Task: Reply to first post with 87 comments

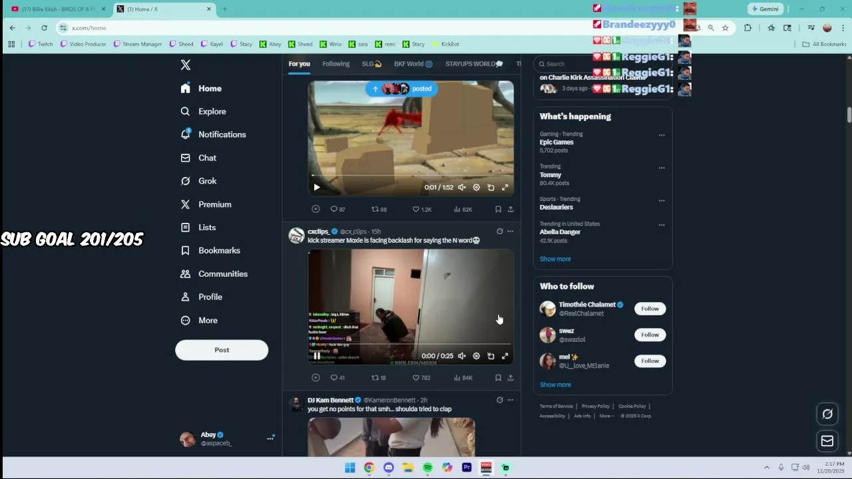Action: point(337,209)
